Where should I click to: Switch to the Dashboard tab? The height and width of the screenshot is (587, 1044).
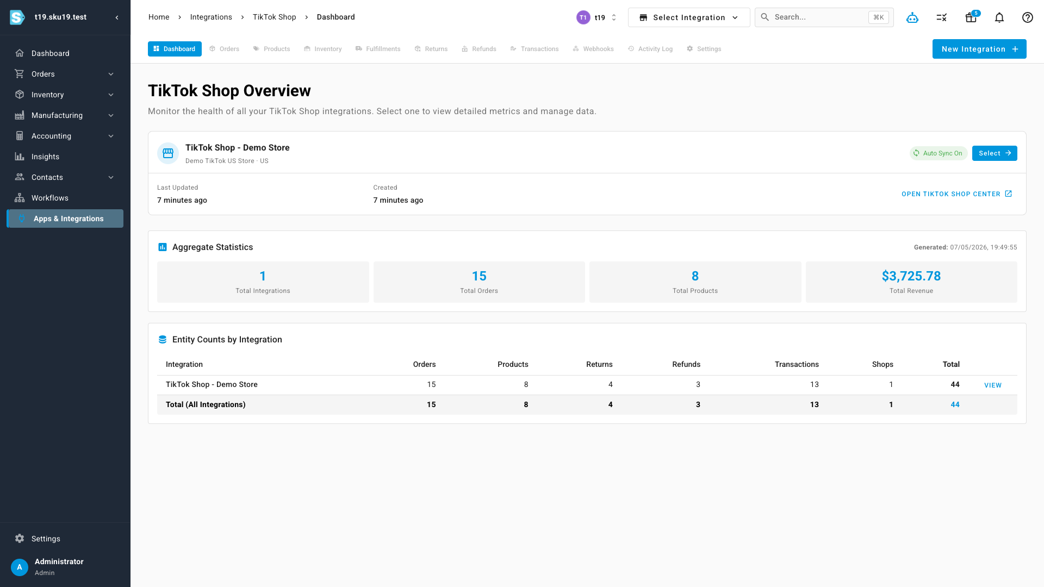pos(175,49)
